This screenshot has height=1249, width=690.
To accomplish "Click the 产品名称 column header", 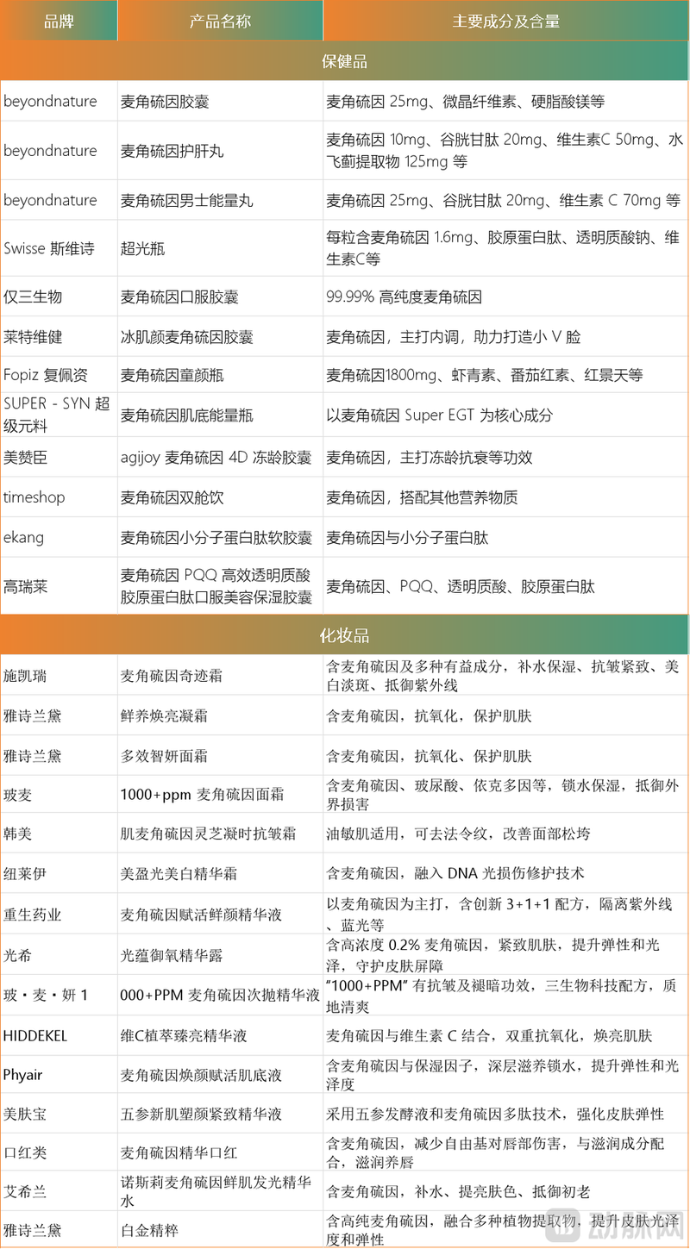I will [x=219, y=20].
